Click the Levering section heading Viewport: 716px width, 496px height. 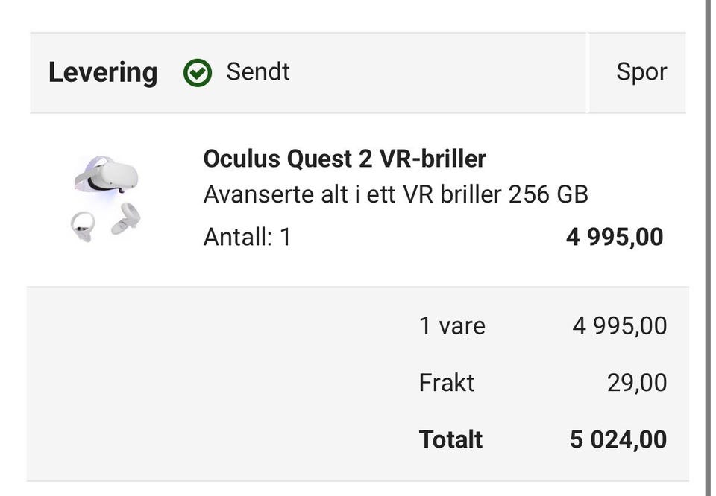tap(103, 73)
